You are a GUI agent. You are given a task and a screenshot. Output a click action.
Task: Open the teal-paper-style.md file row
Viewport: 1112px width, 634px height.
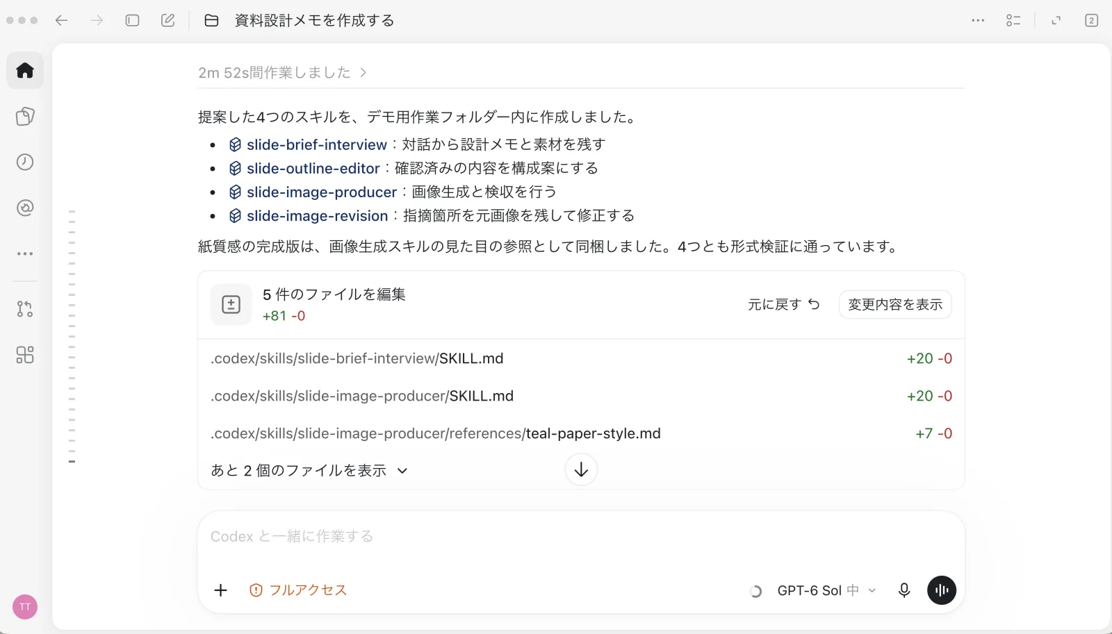tap(581, 433)
